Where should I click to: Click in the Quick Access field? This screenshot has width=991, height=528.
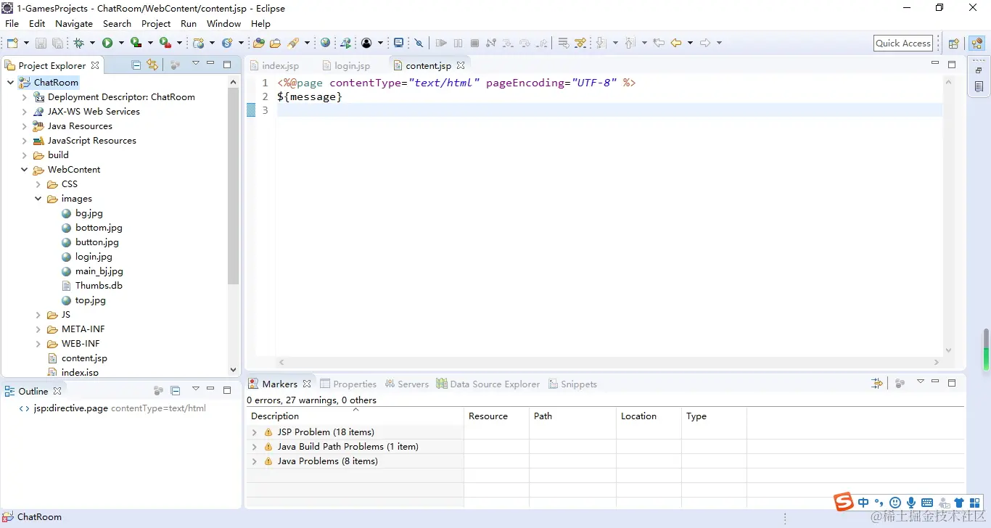[x=903, y=43]
